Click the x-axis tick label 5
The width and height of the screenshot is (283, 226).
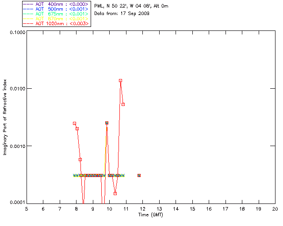tap(27, 209)
